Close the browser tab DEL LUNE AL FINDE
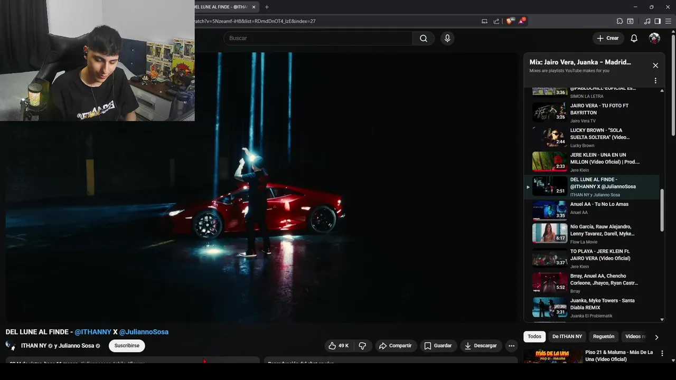Viewport: 676px width, 380px height. (x=254, y=7)
